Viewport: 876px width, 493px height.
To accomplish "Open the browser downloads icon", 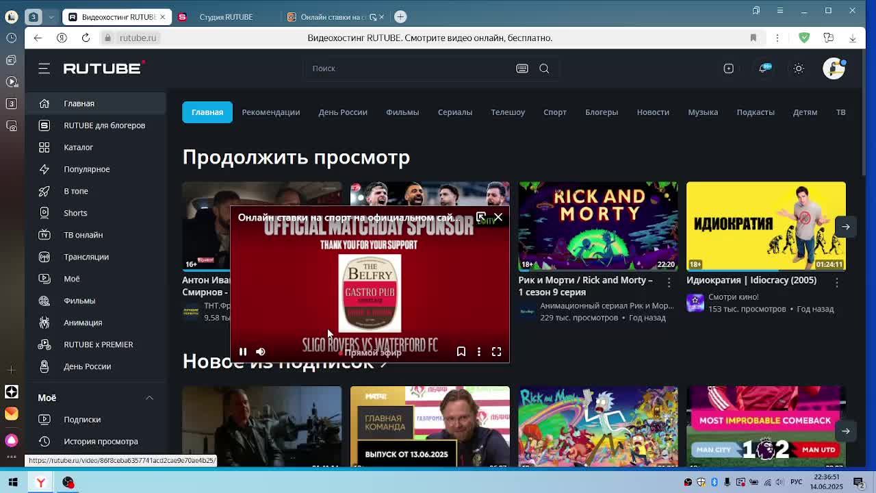I will 852,38.
